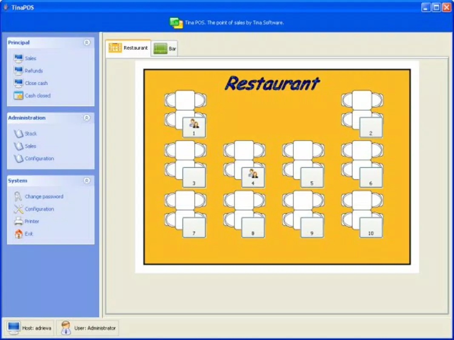Switch to the Restaurant tab
Image resolution: width=454 pixels, height=340 pixels.
(128, 48)
